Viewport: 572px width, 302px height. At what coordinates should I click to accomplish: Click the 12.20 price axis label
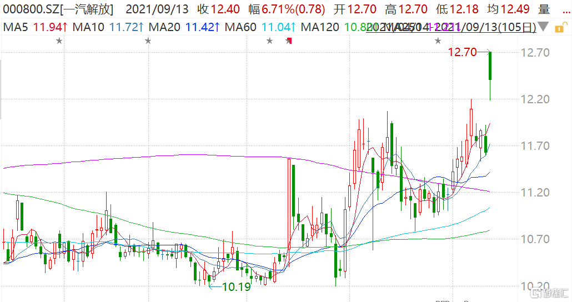tap(535, 99)
